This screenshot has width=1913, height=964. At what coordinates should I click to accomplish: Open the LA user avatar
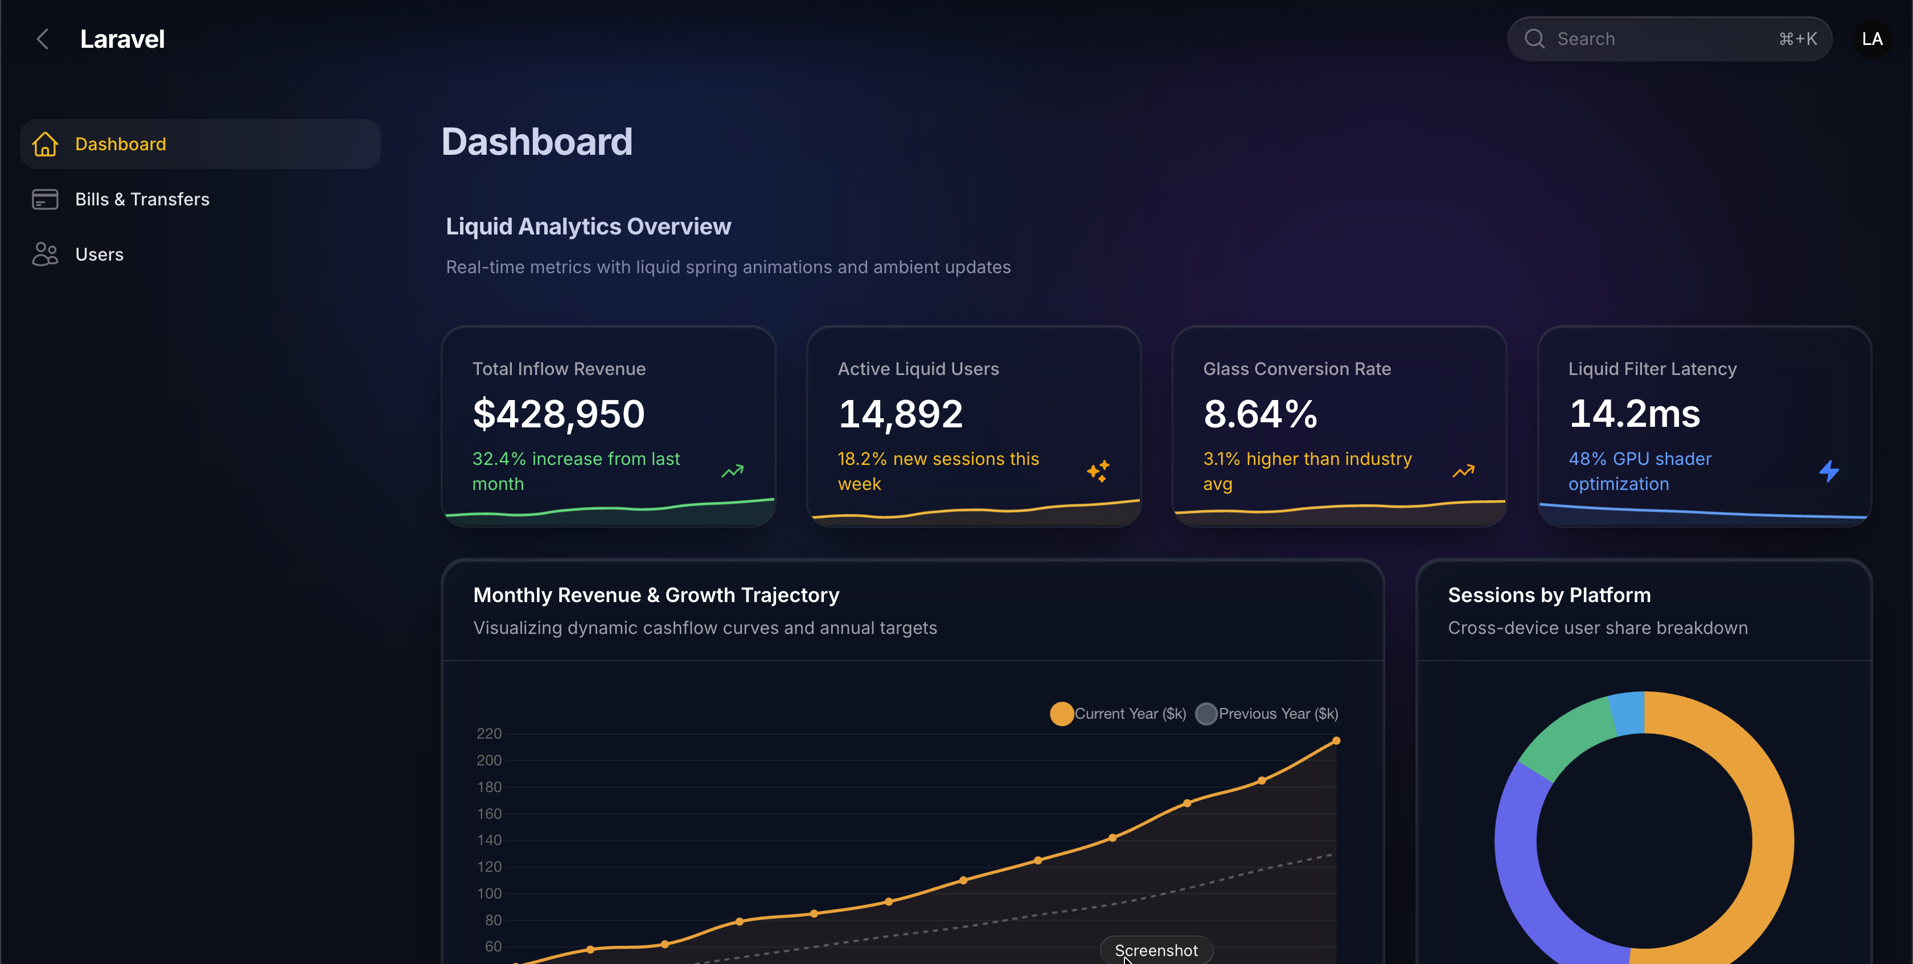[x=1872, y=39]
